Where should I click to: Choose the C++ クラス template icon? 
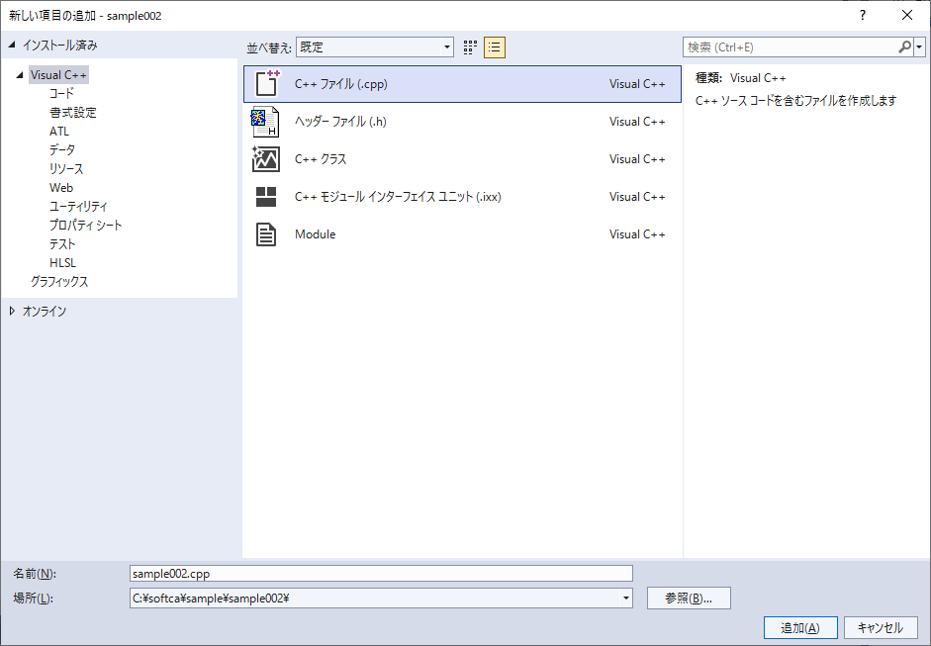click(x=266, y=159)
